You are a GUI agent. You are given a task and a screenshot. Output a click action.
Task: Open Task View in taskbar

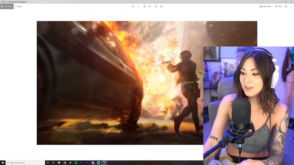click(53, 163)
